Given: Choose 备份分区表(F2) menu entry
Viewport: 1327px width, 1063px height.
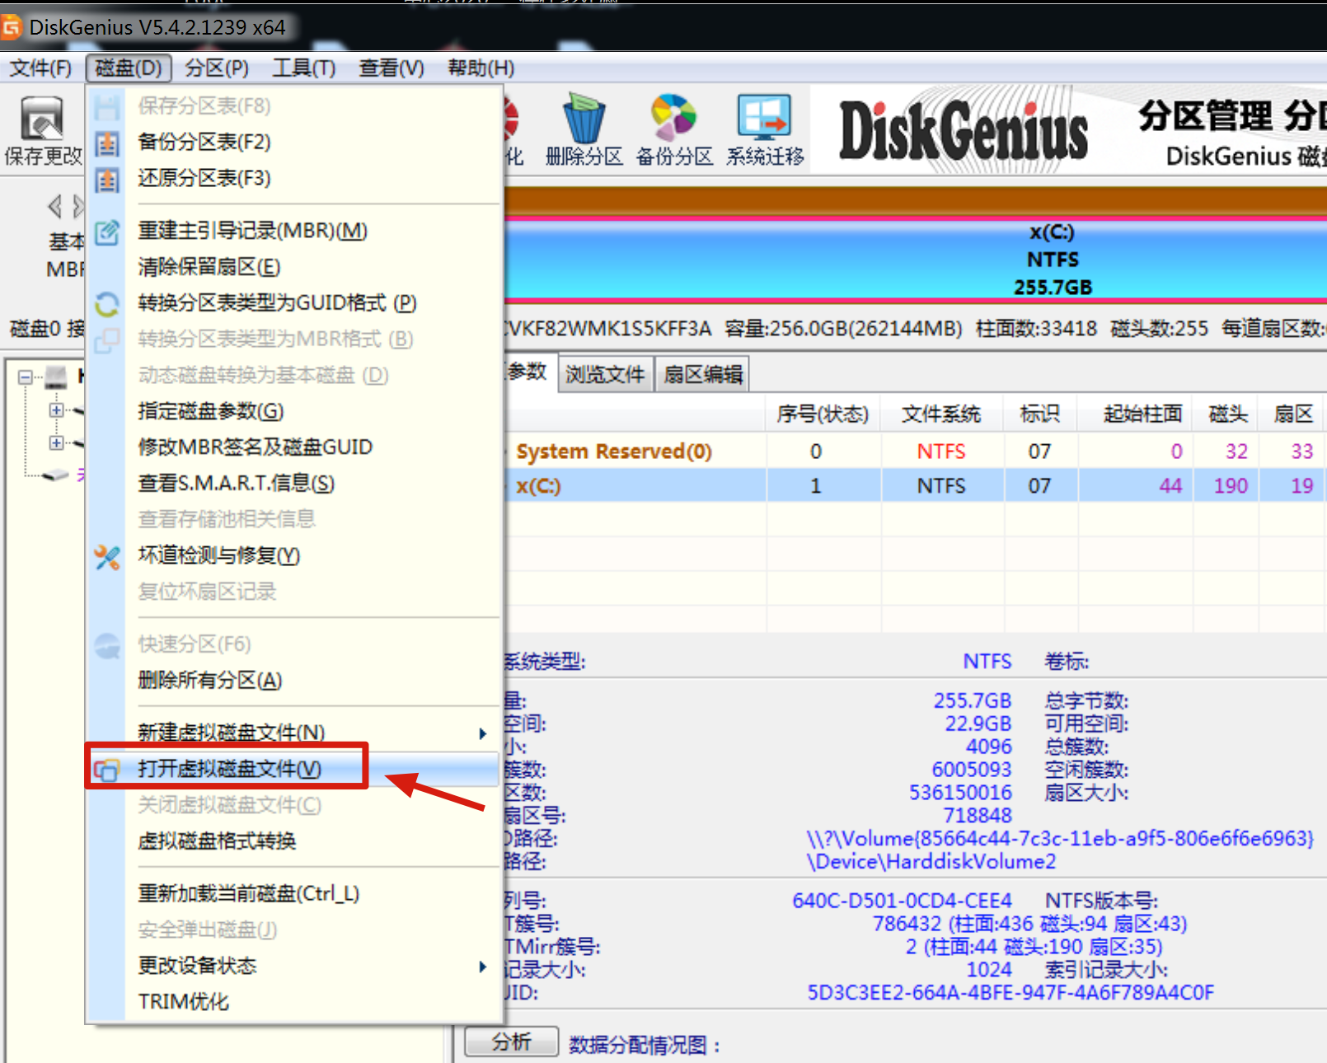Looking at the screenshot, I should point(295,143).
